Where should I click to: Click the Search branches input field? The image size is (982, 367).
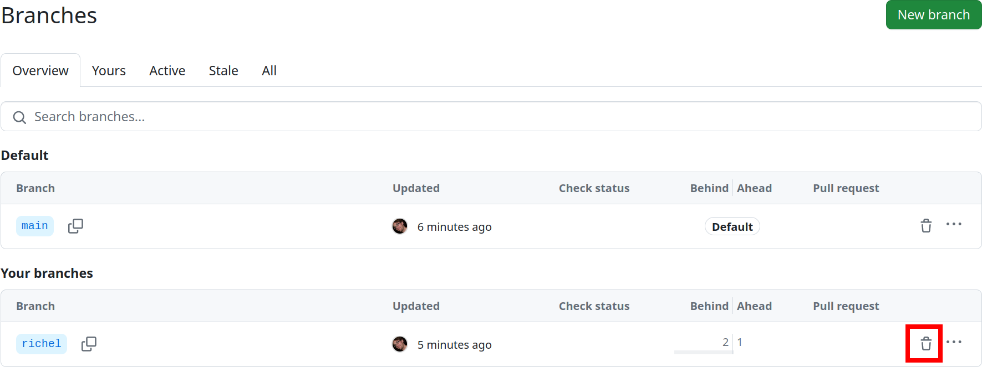pyautogui.click(x=222, y=117)
